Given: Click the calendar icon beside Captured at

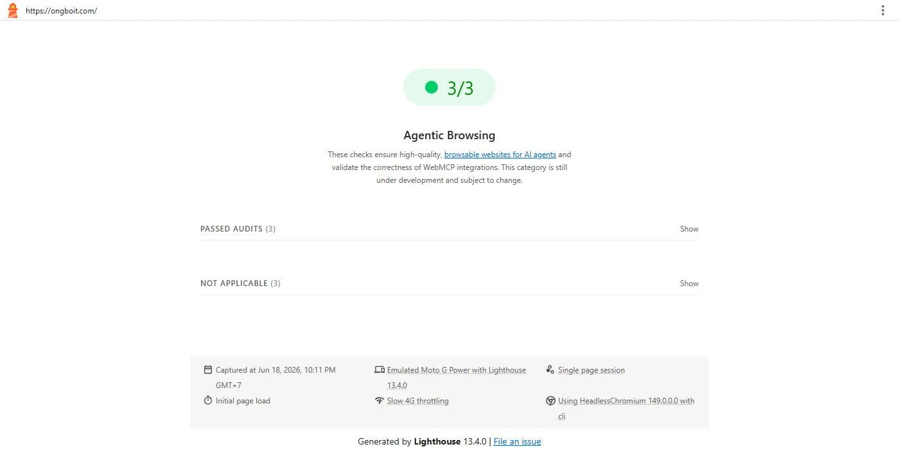Looking at the screenshot, I should [208, 369].
